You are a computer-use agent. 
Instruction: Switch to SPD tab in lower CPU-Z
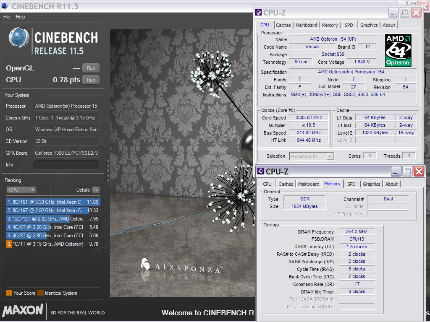click(x=351, y=184)
